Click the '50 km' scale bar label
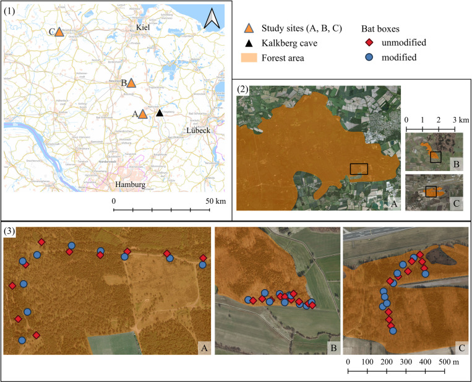The image size is (472, 382). pyautogui.click(x=215, y=201)
